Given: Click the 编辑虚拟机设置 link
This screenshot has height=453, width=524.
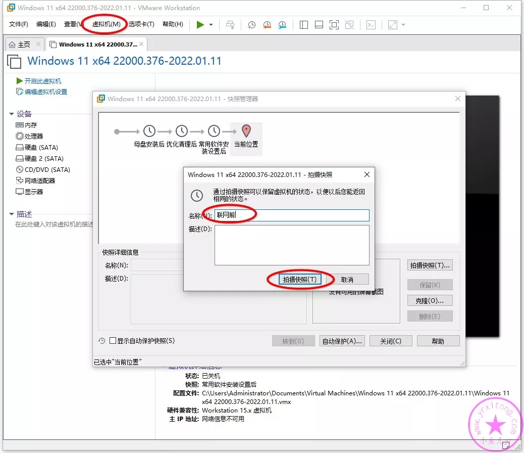Looking at the screenshot, I should point(45,92).
